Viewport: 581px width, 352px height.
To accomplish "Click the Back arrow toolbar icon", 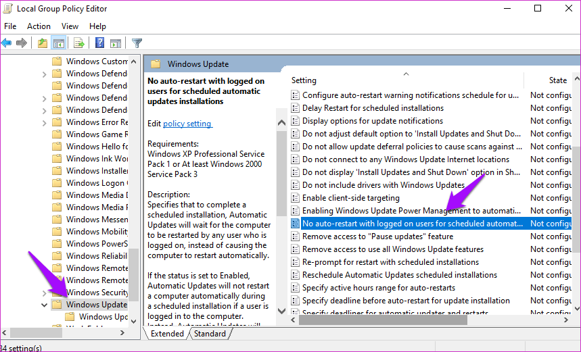I will pos(6,43).
